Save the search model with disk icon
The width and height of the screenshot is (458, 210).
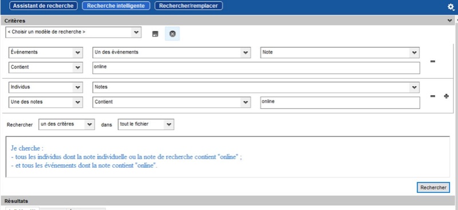(155, 34)
